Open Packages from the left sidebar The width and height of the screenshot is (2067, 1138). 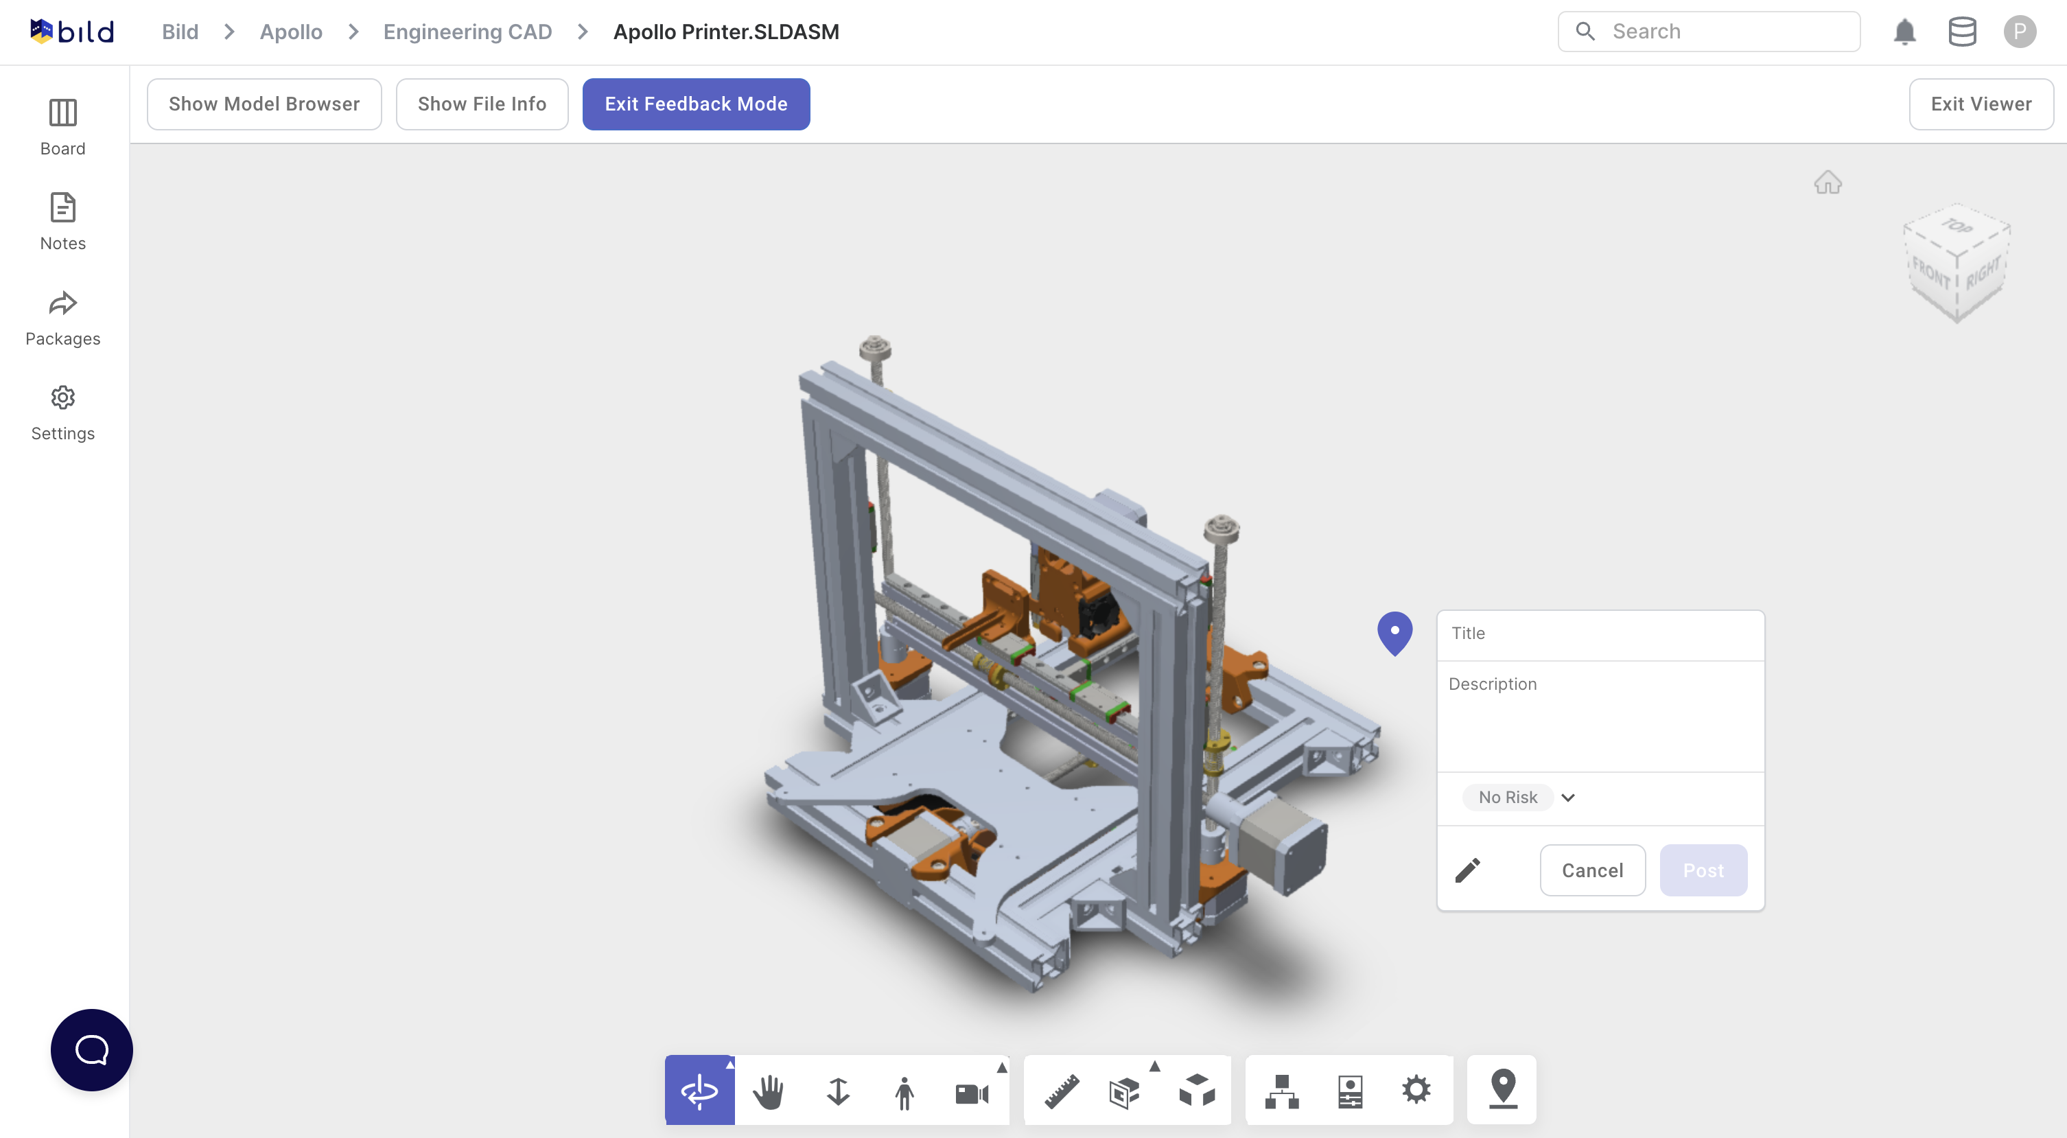(x=62, y=317)
